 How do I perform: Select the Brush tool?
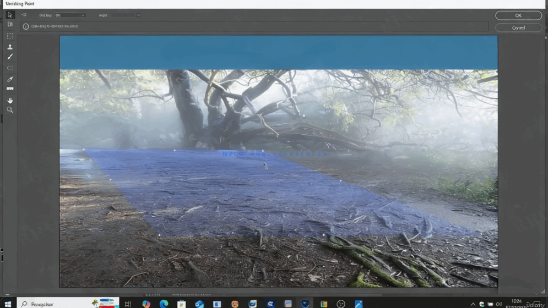tap(10, 57)
